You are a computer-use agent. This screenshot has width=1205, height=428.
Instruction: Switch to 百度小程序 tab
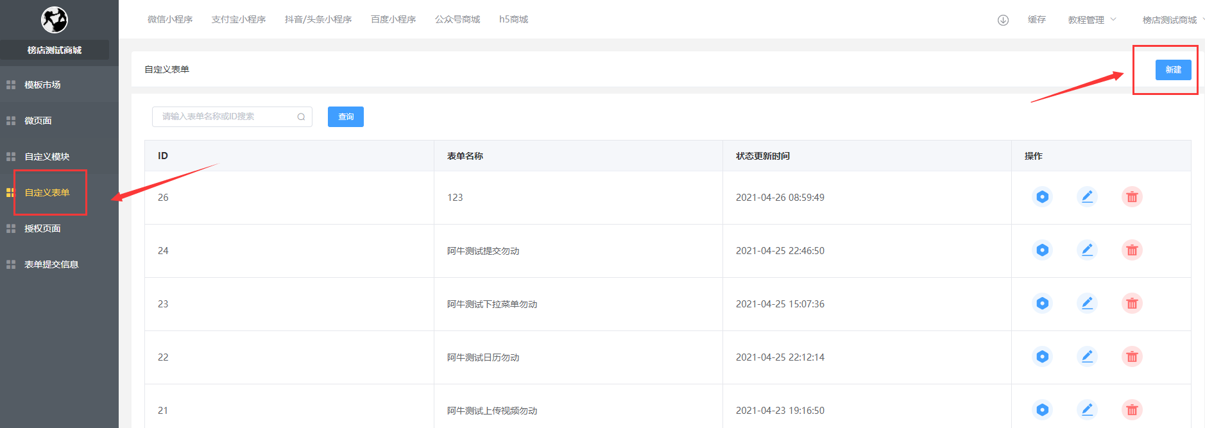pyautogui.click(x=393, y=19)
